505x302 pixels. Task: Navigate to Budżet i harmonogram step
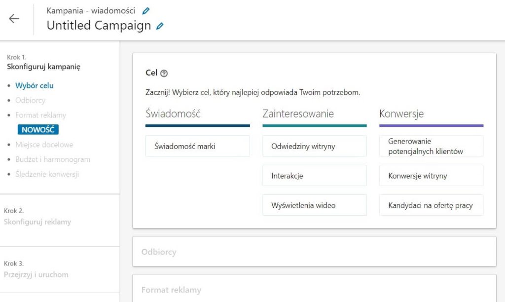(x=52, y=159)
